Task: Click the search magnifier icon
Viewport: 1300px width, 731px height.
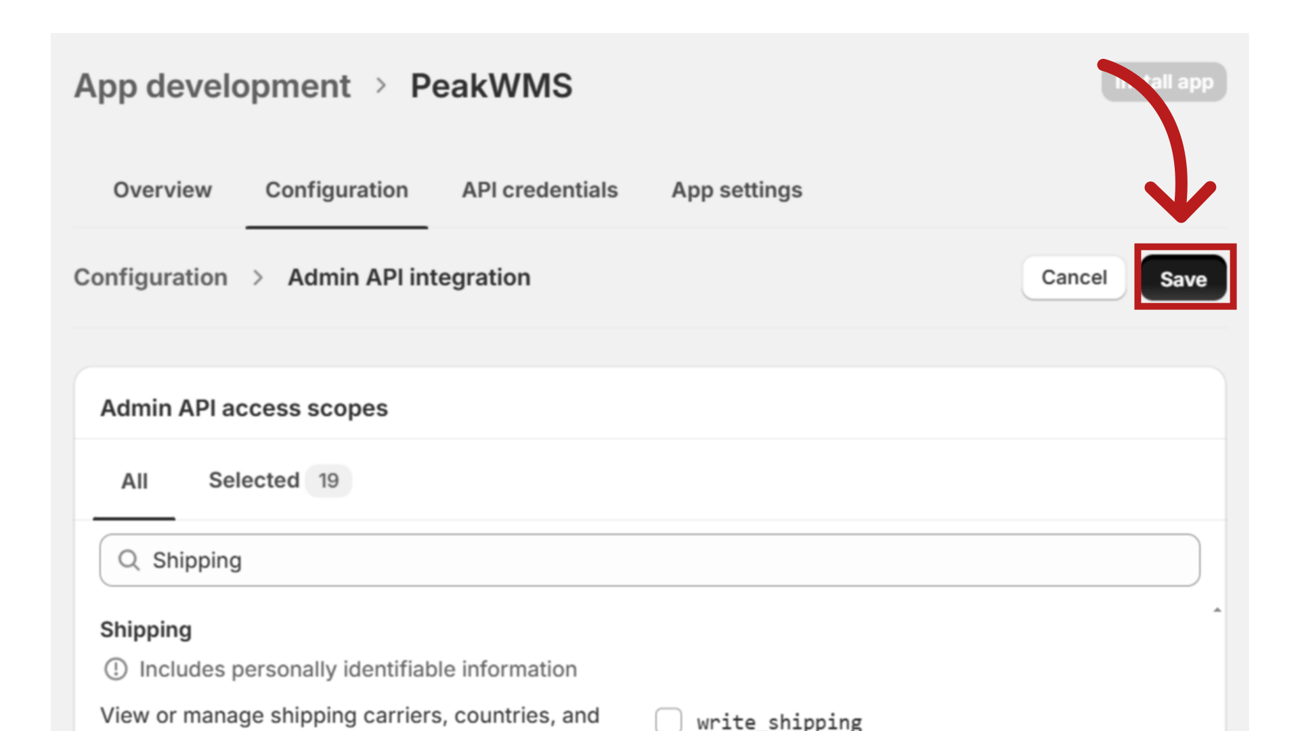Action: pyautogui.click(x=129, y=560)
